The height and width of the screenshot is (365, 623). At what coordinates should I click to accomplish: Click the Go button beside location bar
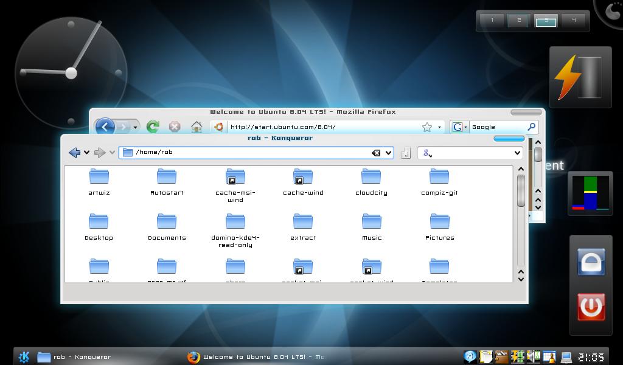(x=406, y=153)
